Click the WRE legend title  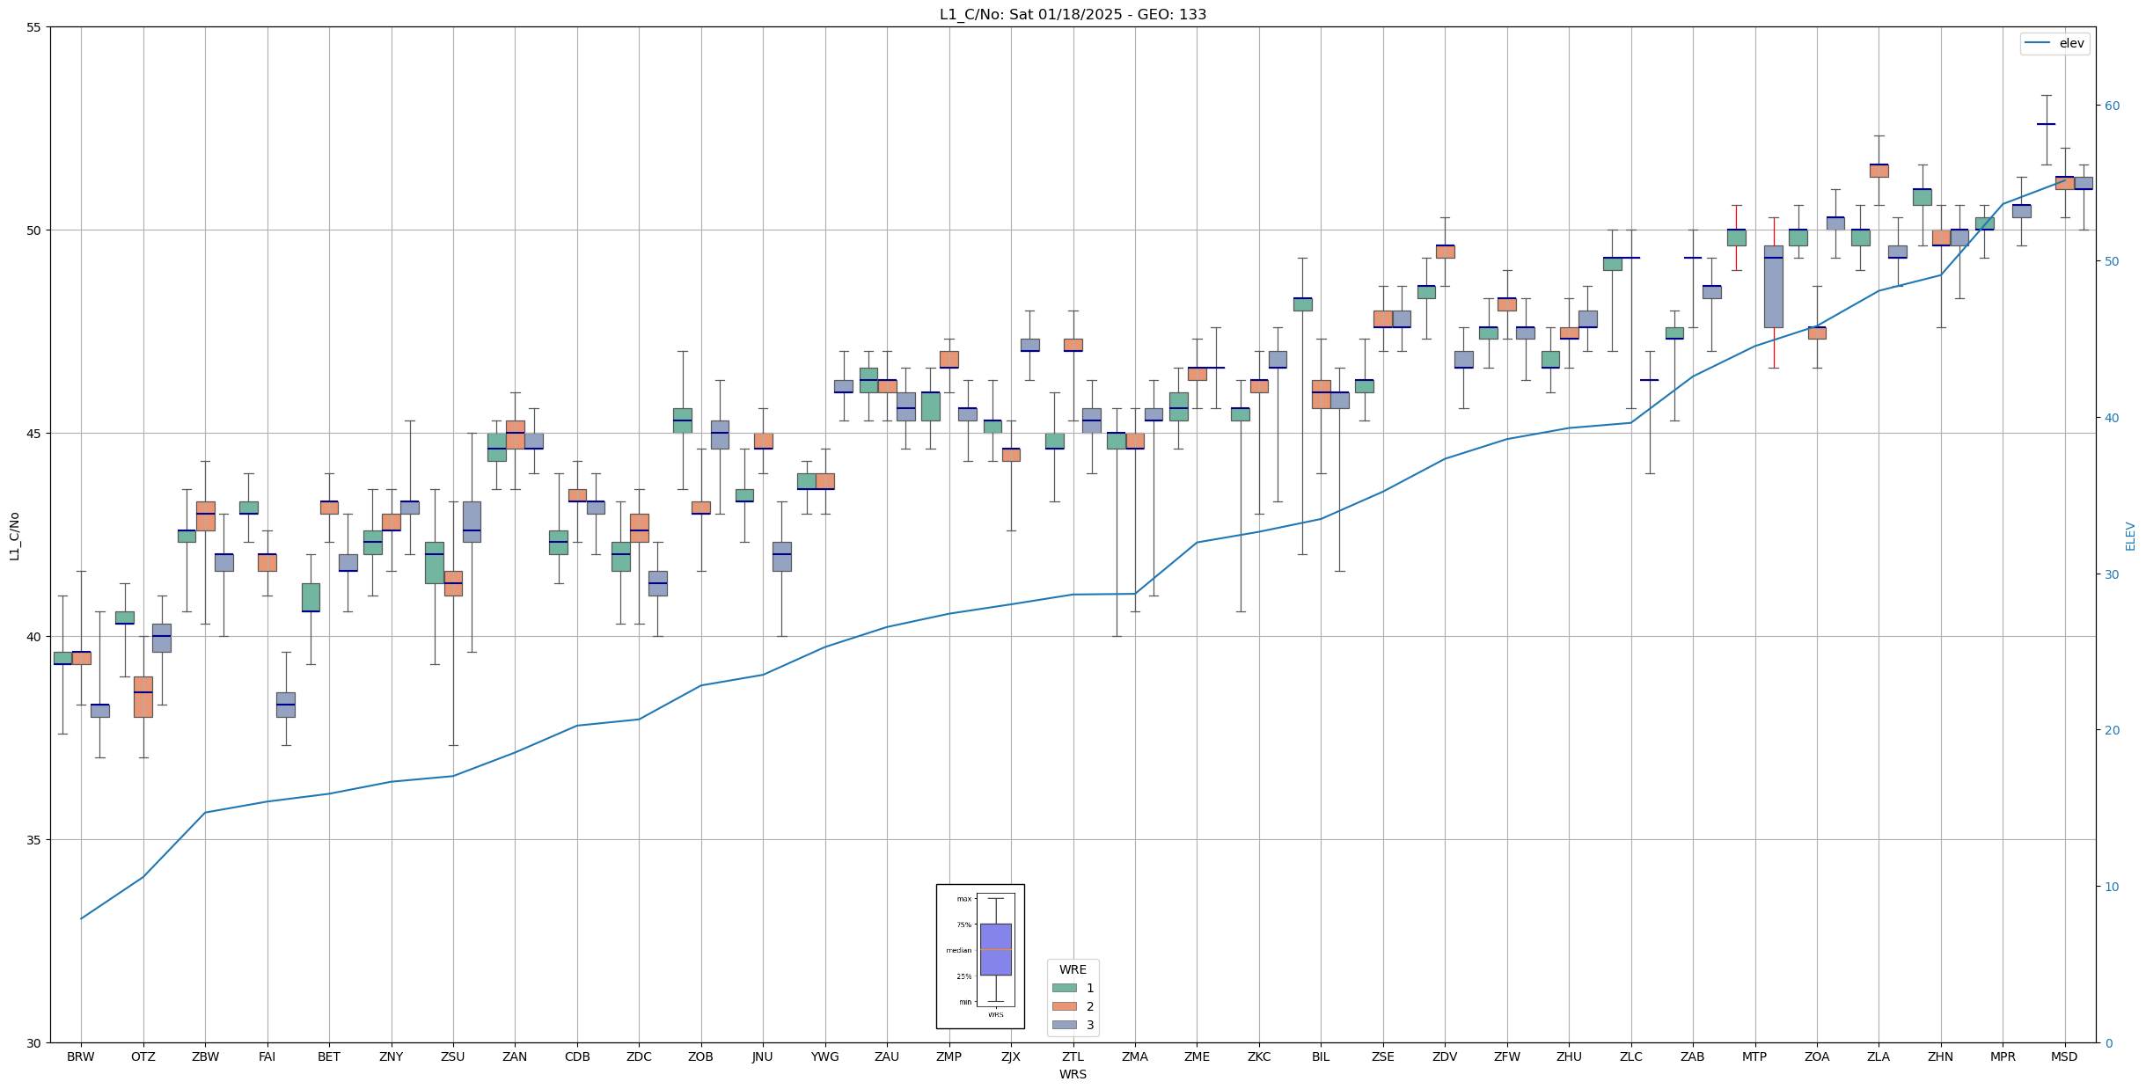1073,969
